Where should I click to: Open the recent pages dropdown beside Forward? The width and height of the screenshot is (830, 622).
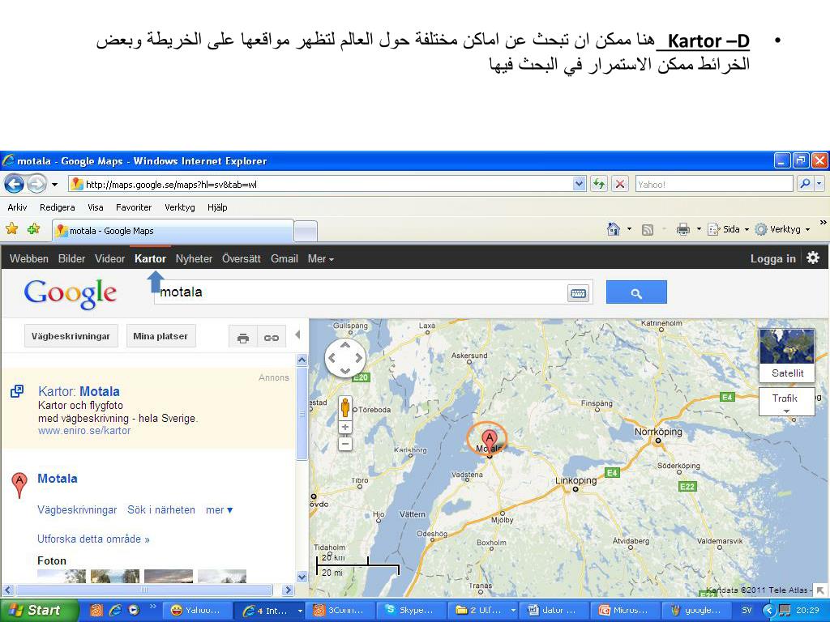point(54,185)
